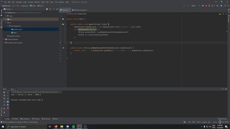
Task: Collapse the me.iangusma package
Action: [8, 26]
